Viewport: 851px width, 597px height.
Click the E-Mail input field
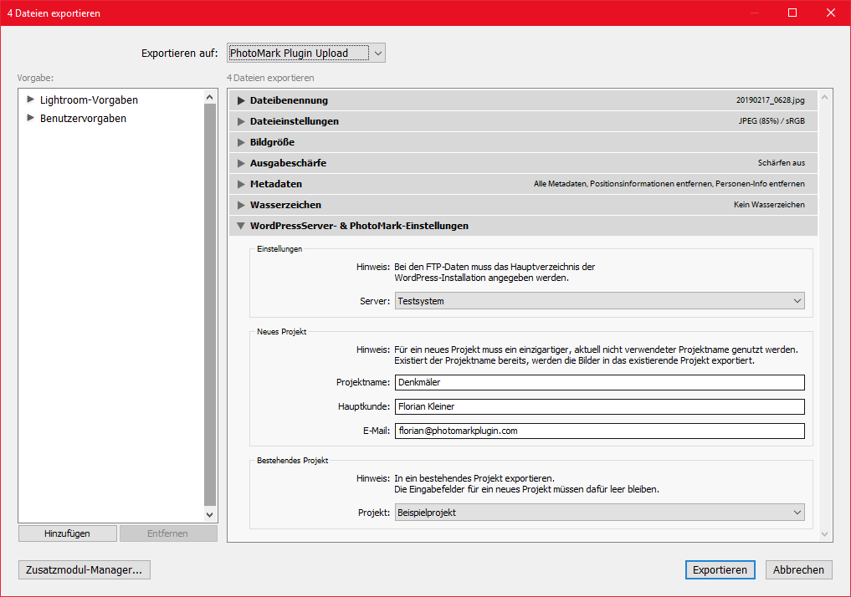pyautogui.click(x=600, y=431)
